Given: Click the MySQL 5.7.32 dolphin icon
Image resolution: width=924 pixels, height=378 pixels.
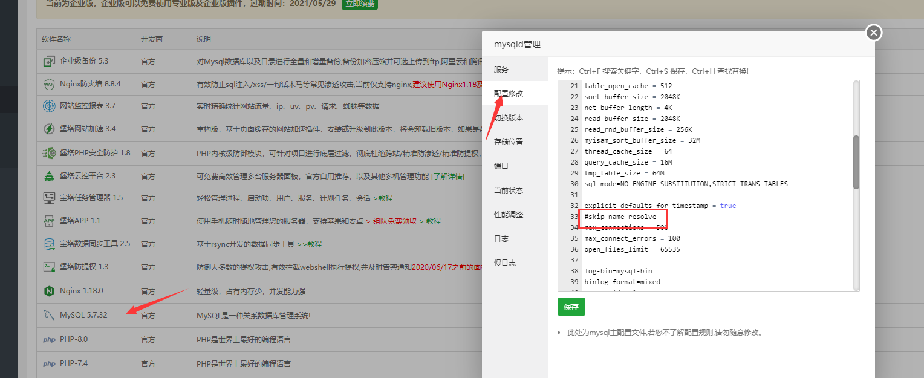Looking at the screenshot, I should [x=49, y=315].
